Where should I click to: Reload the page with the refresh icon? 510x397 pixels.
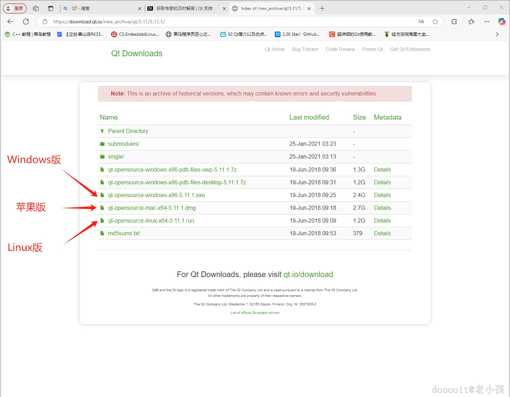tap(26, 22)
